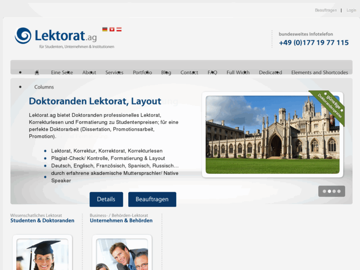360x270 pixels.
Task: Click 'Plagiat-Check/ Kontrolle, Formatierung & Layout' item
Action: click(x=108, y=159)
